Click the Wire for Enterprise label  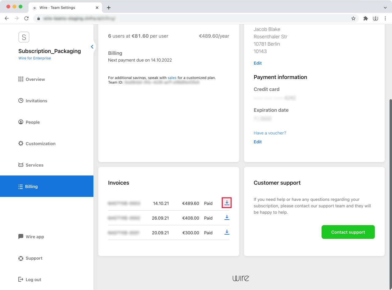tap(35, 58)
